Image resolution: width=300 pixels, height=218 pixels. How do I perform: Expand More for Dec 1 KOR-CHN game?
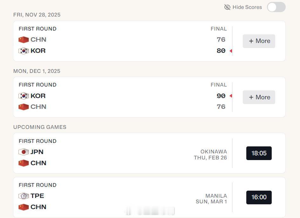point(259,97)
